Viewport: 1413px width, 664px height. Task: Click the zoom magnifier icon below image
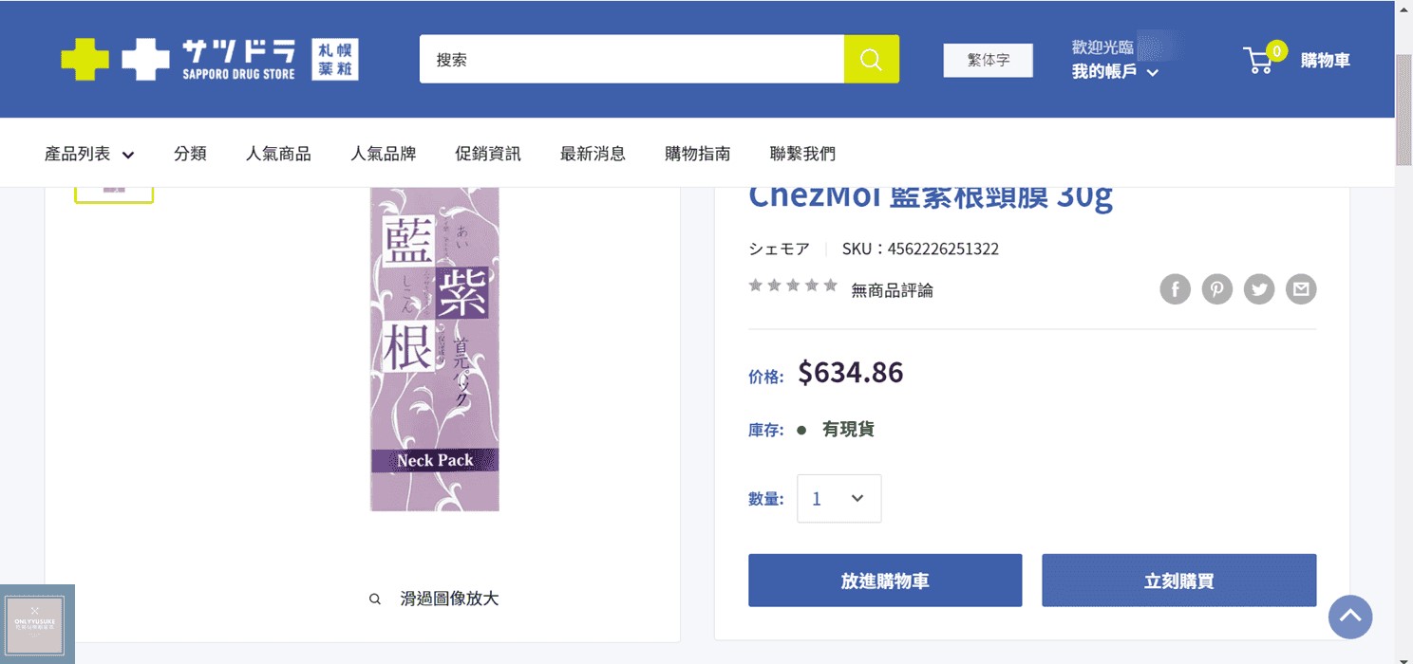tap(375, 599)
